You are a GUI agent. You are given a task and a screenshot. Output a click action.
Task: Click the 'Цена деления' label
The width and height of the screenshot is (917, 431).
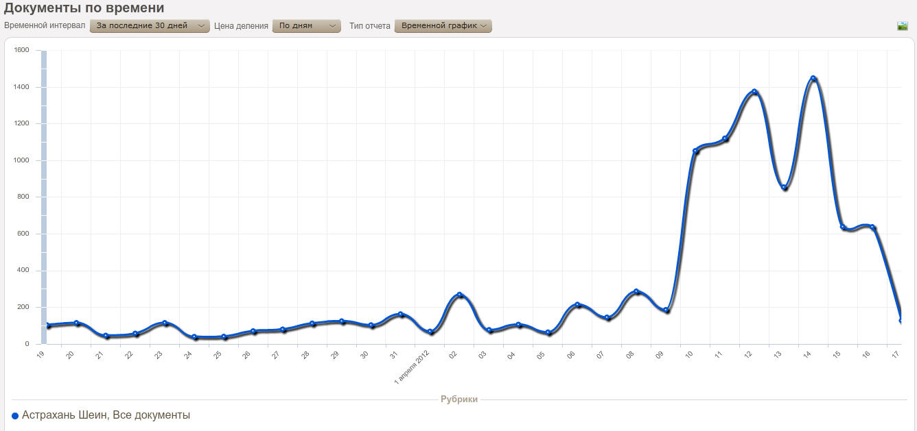click(241, 26)
